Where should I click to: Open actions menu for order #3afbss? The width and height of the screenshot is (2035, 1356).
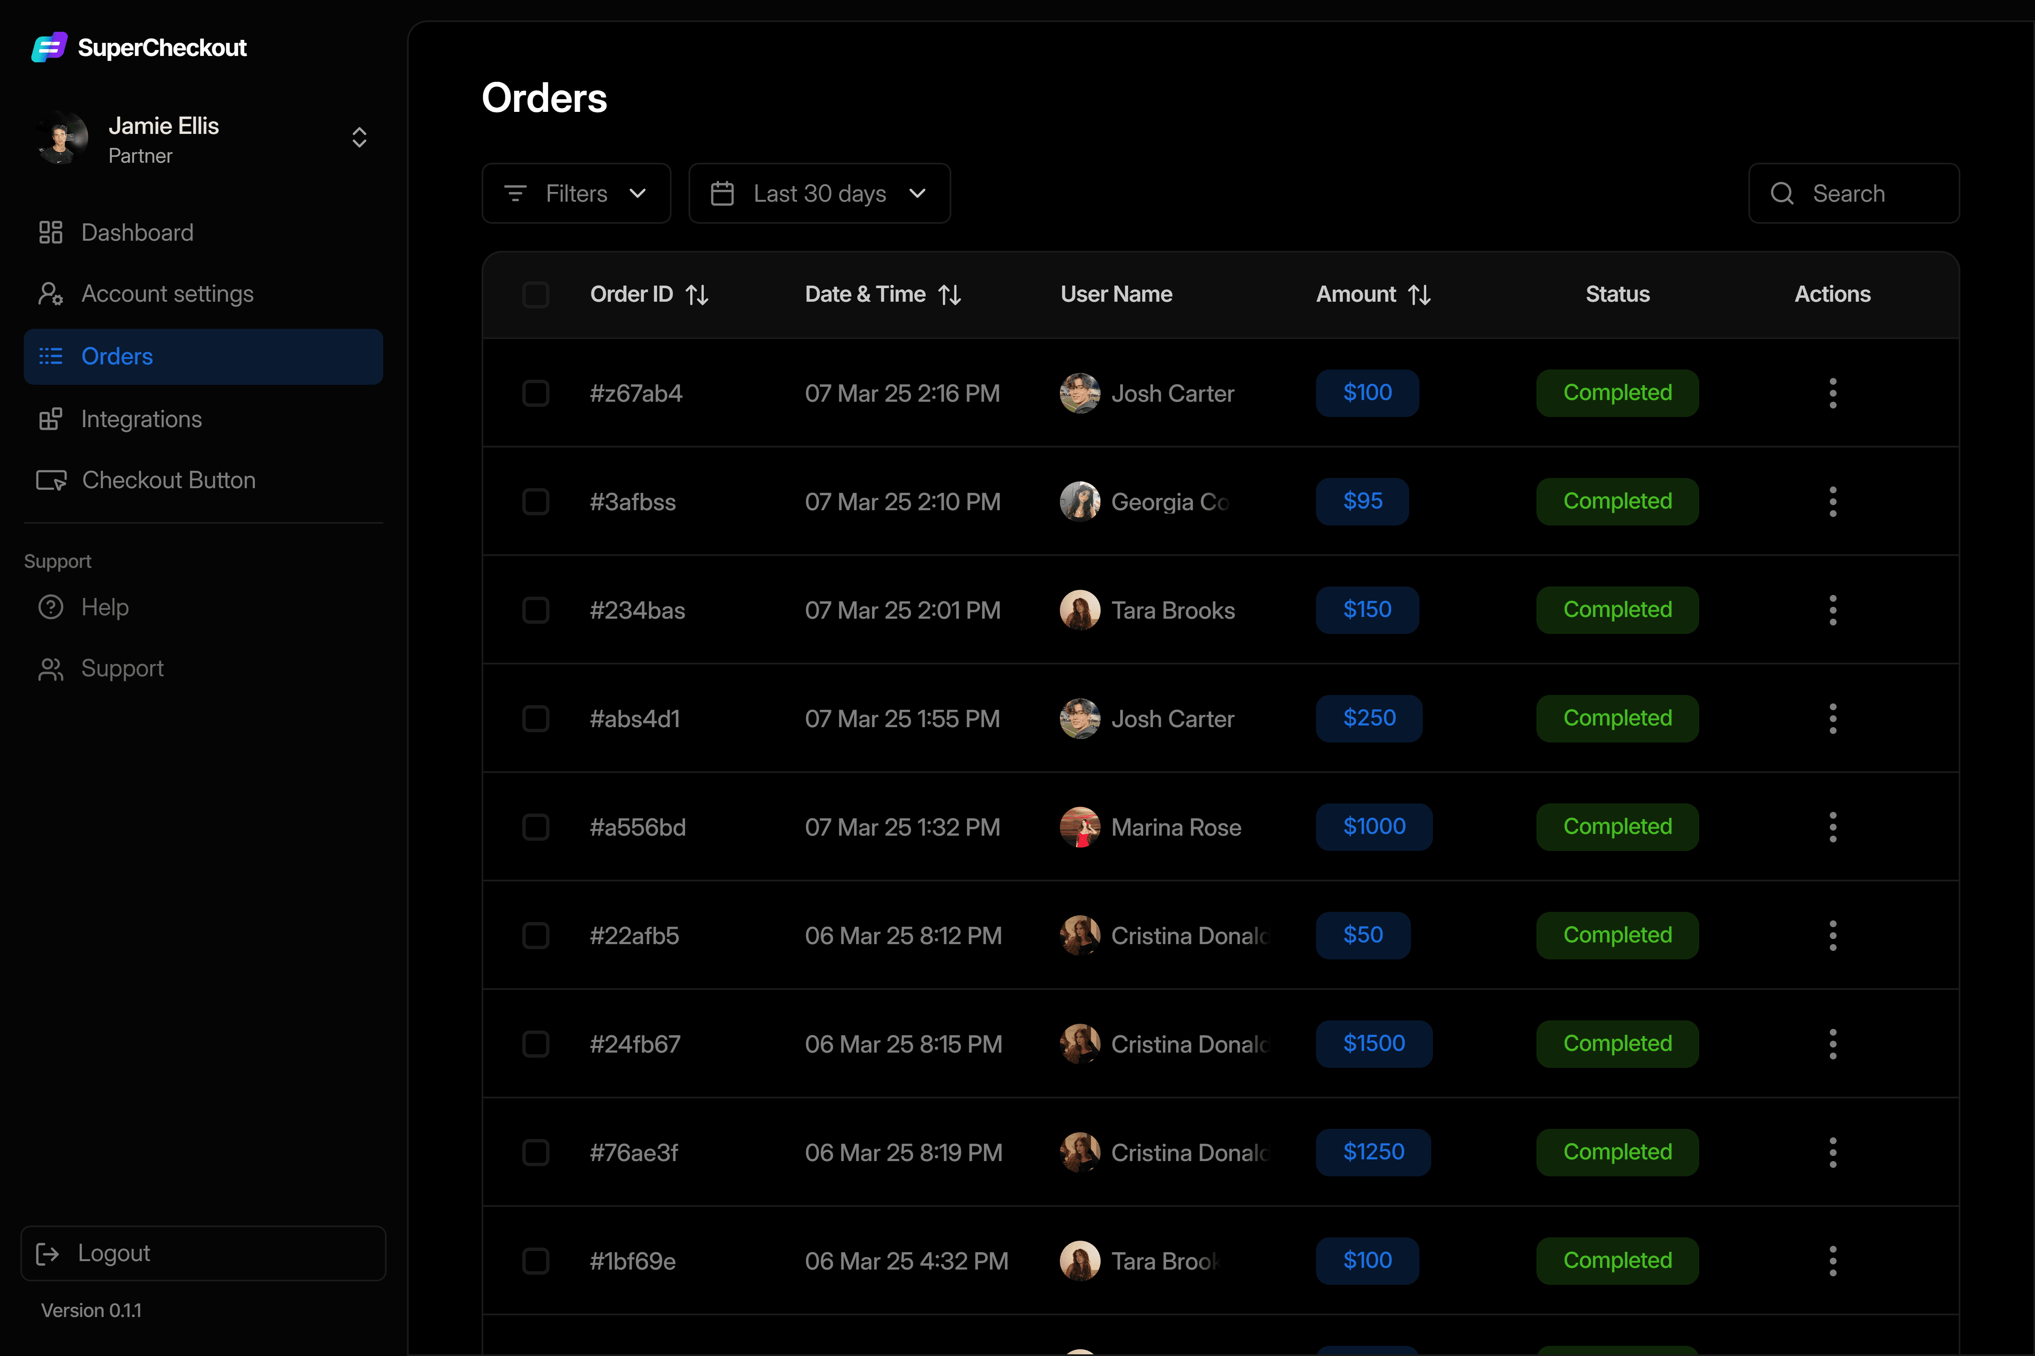(1832, 502)
